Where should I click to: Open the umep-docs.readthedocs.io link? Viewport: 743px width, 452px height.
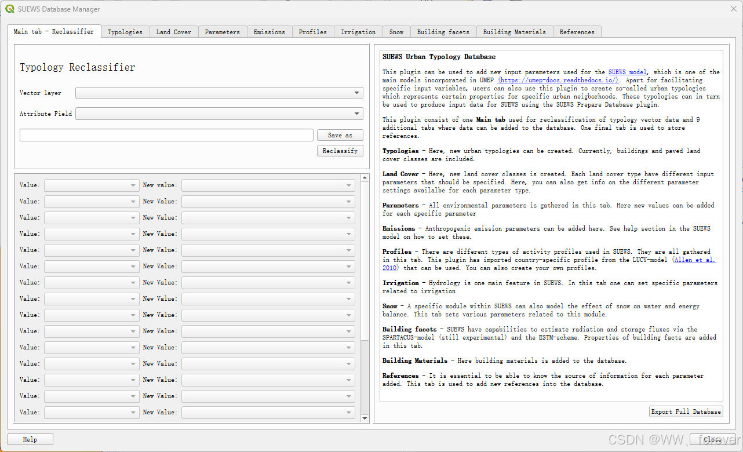[x=558, y=81]
